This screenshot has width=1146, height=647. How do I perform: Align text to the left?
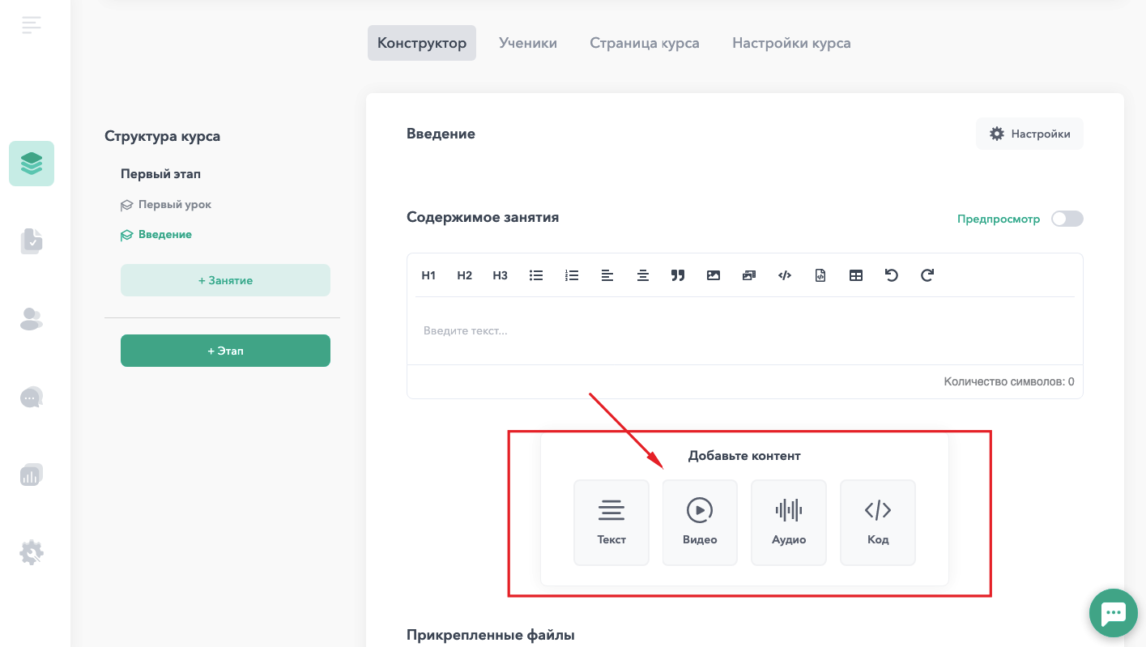(x=607, y=275)
